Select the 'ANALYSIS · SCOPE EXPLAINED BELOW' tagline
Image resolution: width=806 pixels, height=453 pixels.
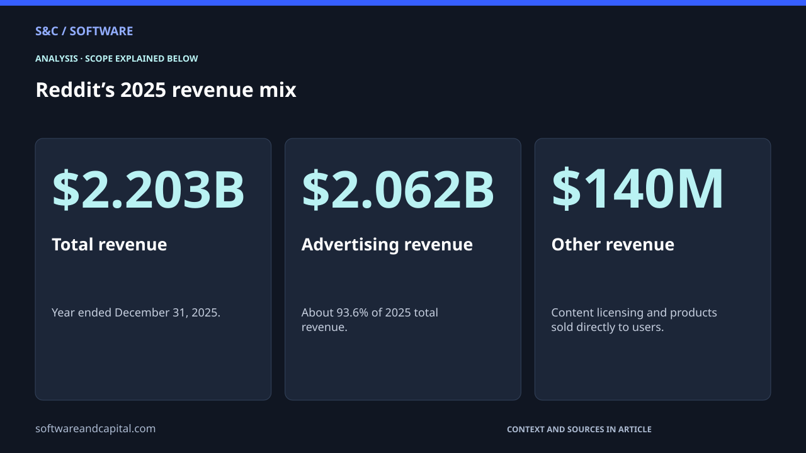116,59
